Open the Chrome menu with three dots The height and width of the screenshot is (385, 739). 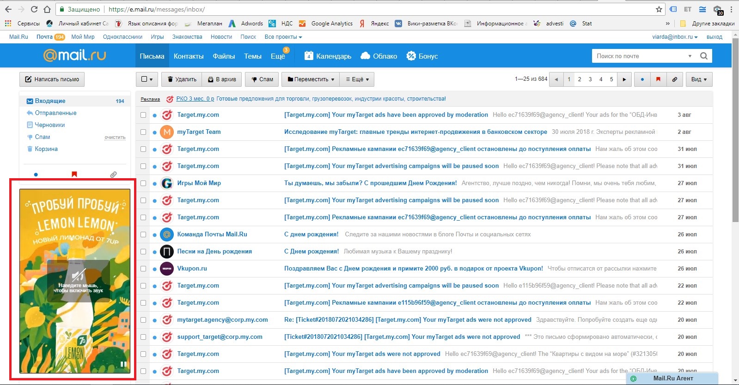pyautogui.click(x=731, y=9)
